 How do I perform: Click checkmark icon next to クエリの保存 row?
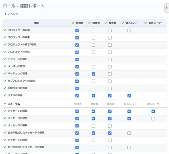[x=5, y=95]
